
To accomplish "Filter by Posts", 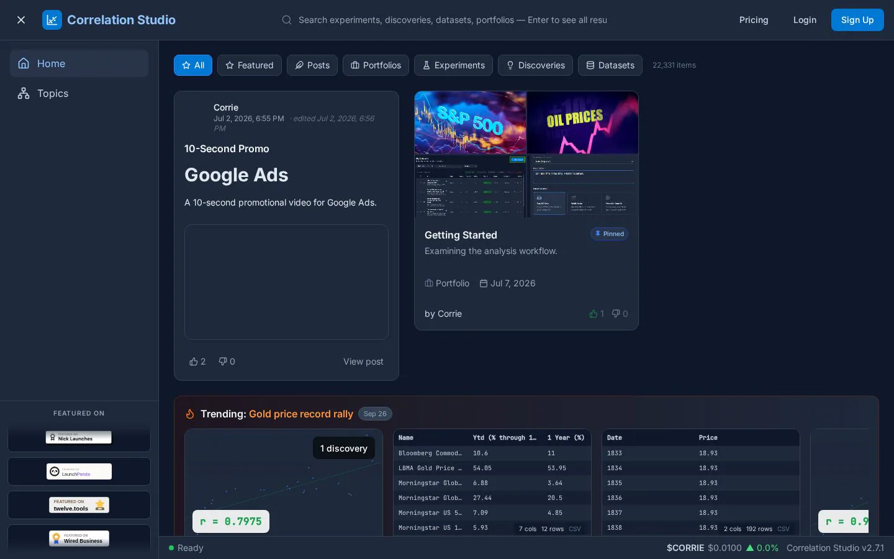I will (x=312, y=65).
